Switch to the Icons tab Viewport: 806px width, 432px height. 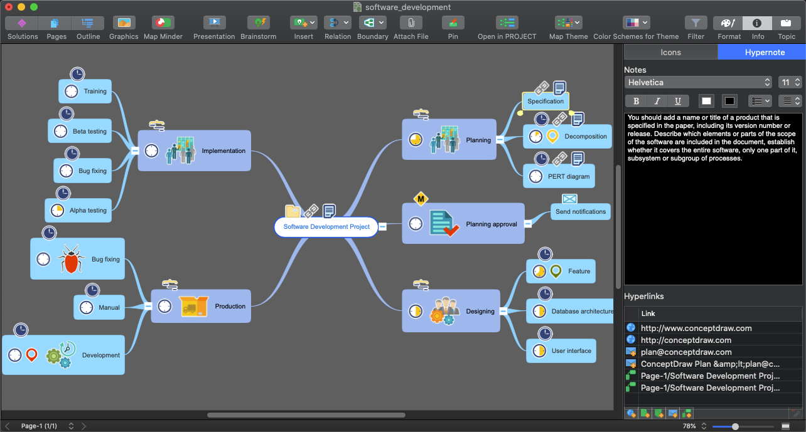click(x=670, y=53)
